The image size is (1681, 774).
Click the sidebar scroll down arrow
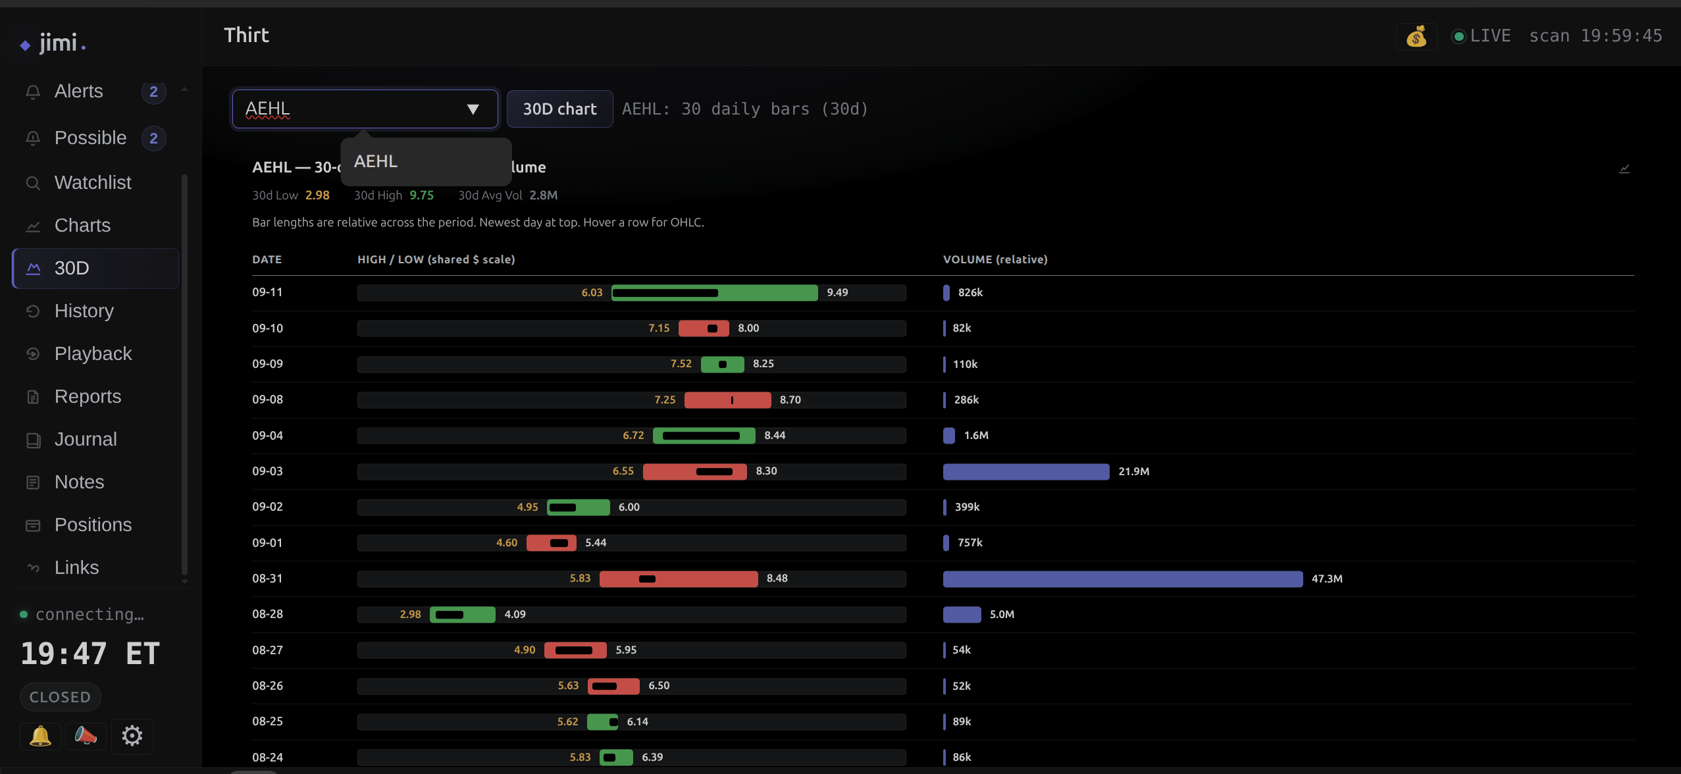(184, 582)
